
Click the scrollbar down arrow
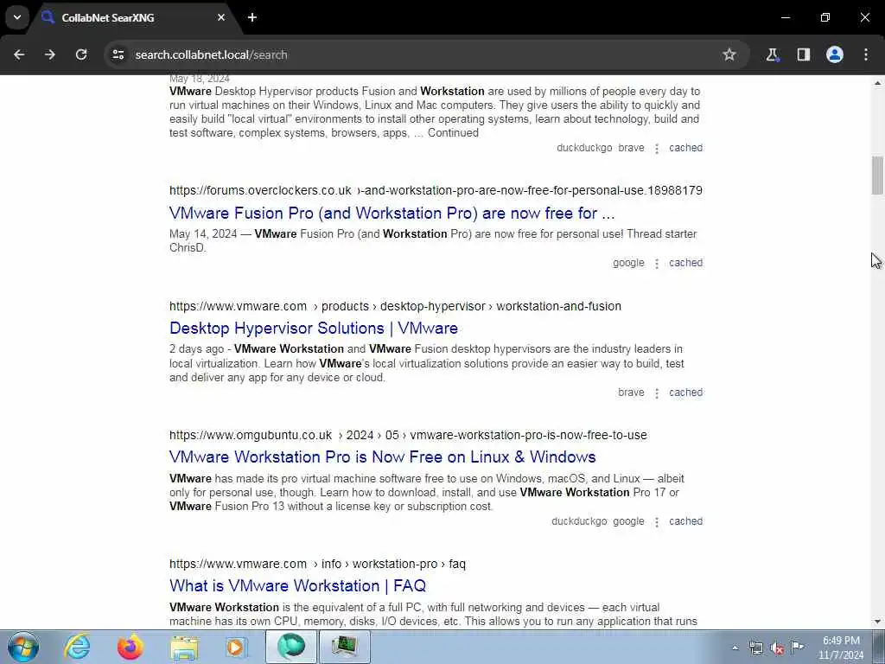click(877, 622)
